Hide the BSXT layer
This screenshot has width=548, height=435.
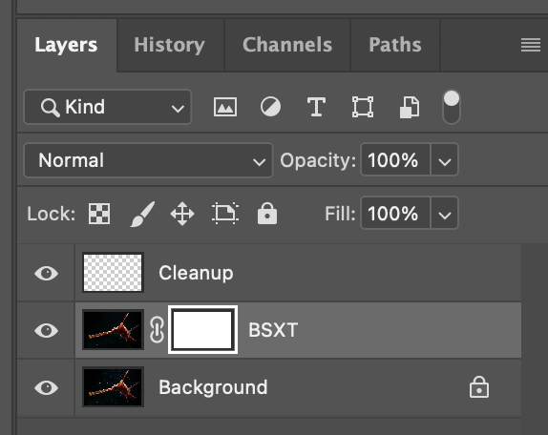(46, 330)
